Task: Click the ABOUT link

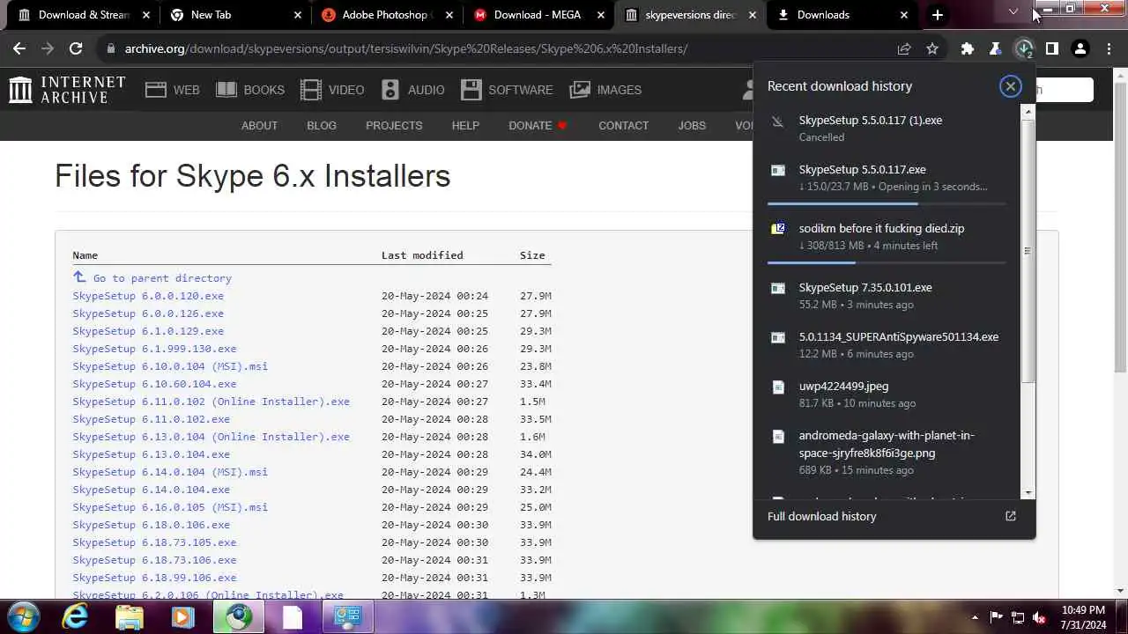Action: tap(259, 126)
